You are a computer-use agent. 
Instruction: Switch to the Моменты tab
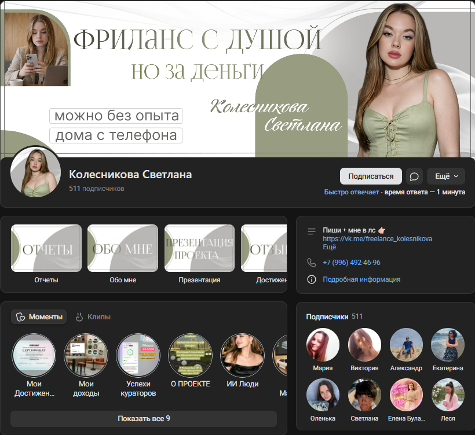39,317
